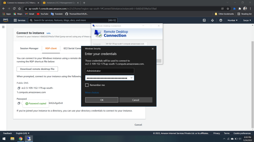The width and height of the screenshot is (254, 142).
Task: Open the Feedback link
Action: point(8,133)
